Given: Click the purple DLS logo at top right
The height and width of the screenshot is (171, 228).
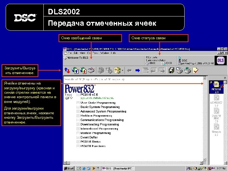Looking at the screenshot, I should 220,60.
